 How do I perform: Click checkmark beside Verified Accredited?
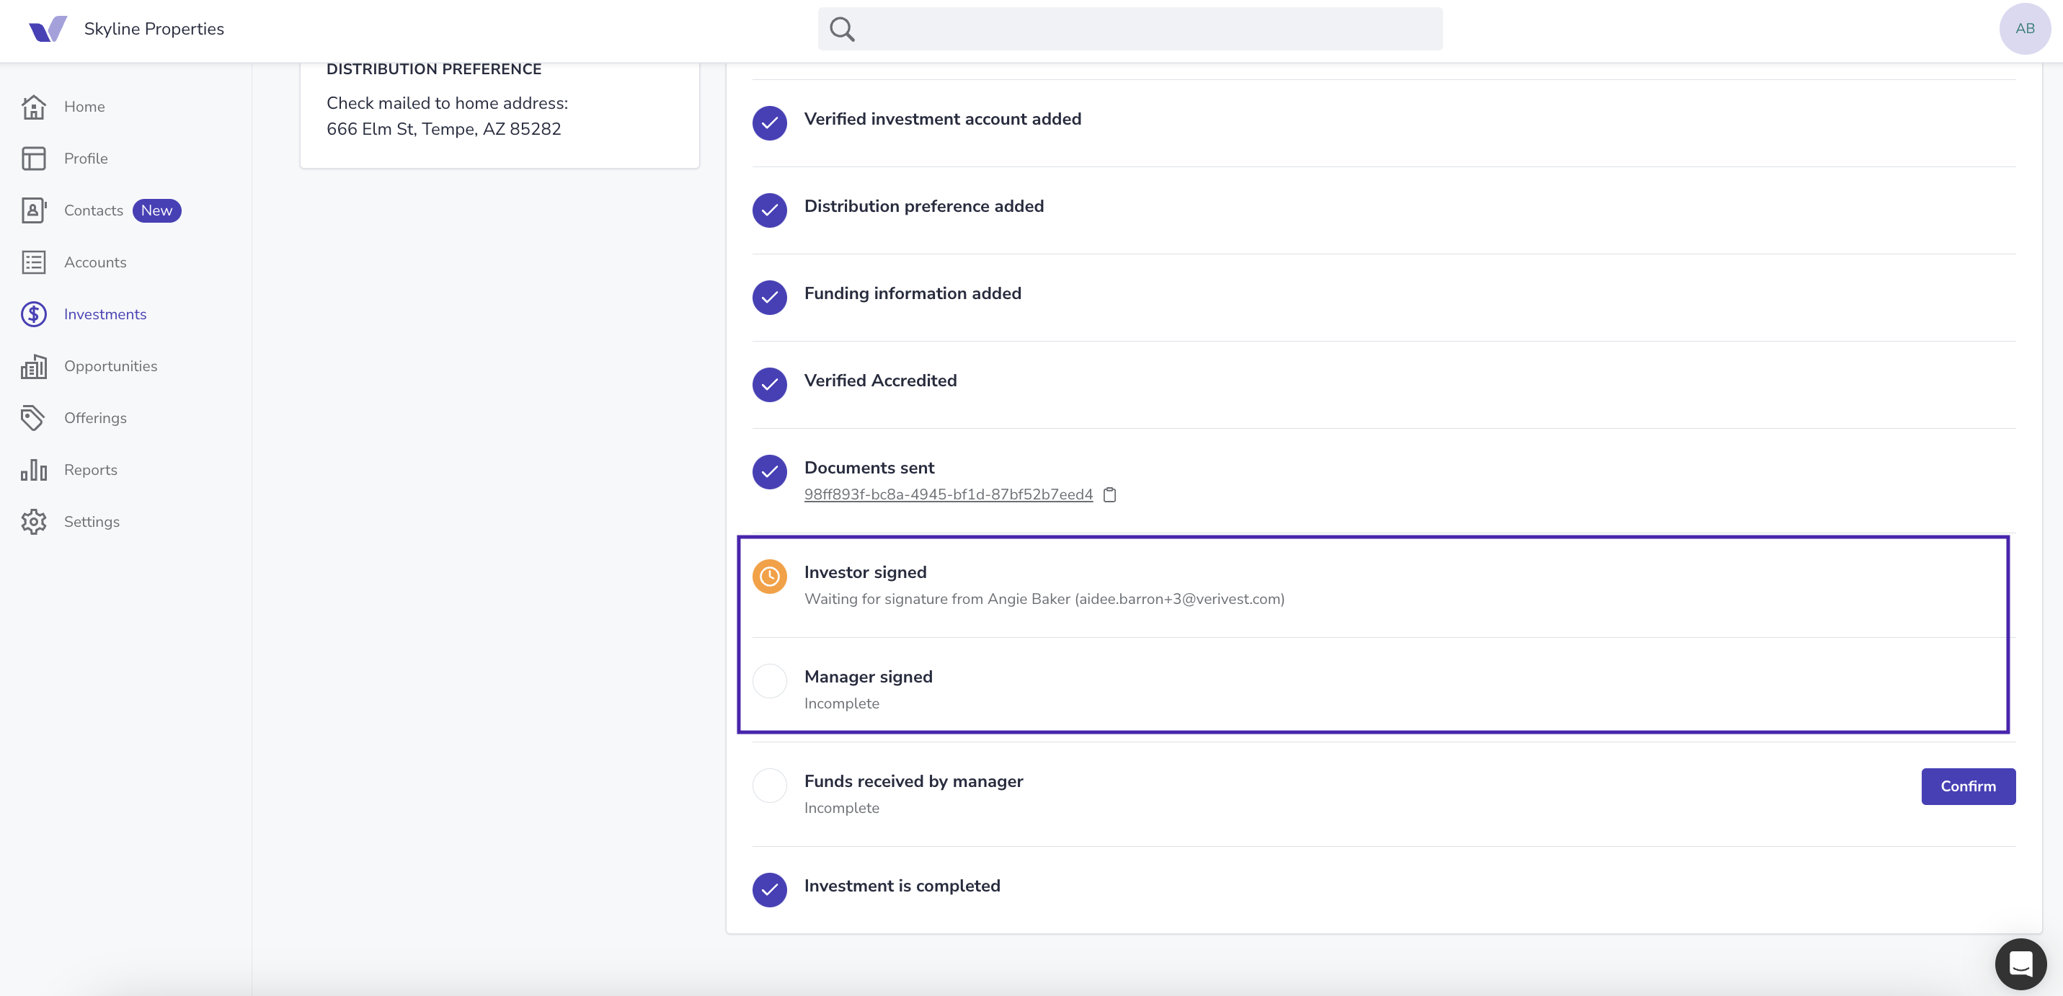click(x=770, y=385)
